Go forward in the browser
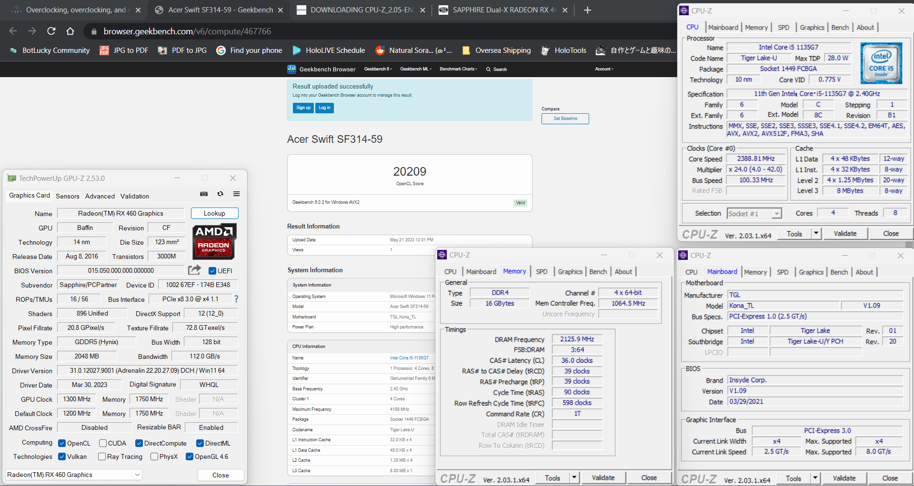The width and height of the screenshot is (914, 486). (x=32, y=31)
